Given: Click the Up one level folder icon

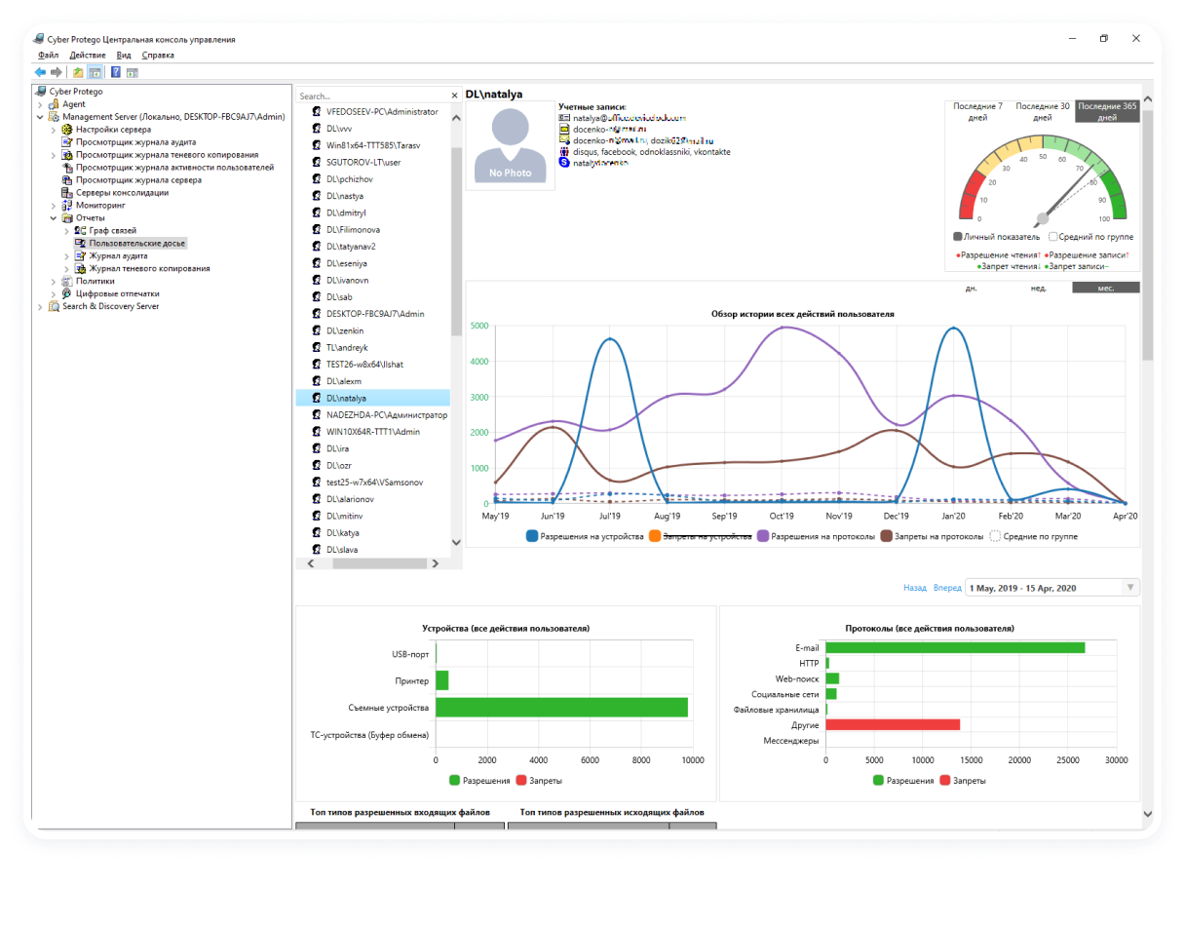Looking at the screenshot, I should (x=78, y=72).
